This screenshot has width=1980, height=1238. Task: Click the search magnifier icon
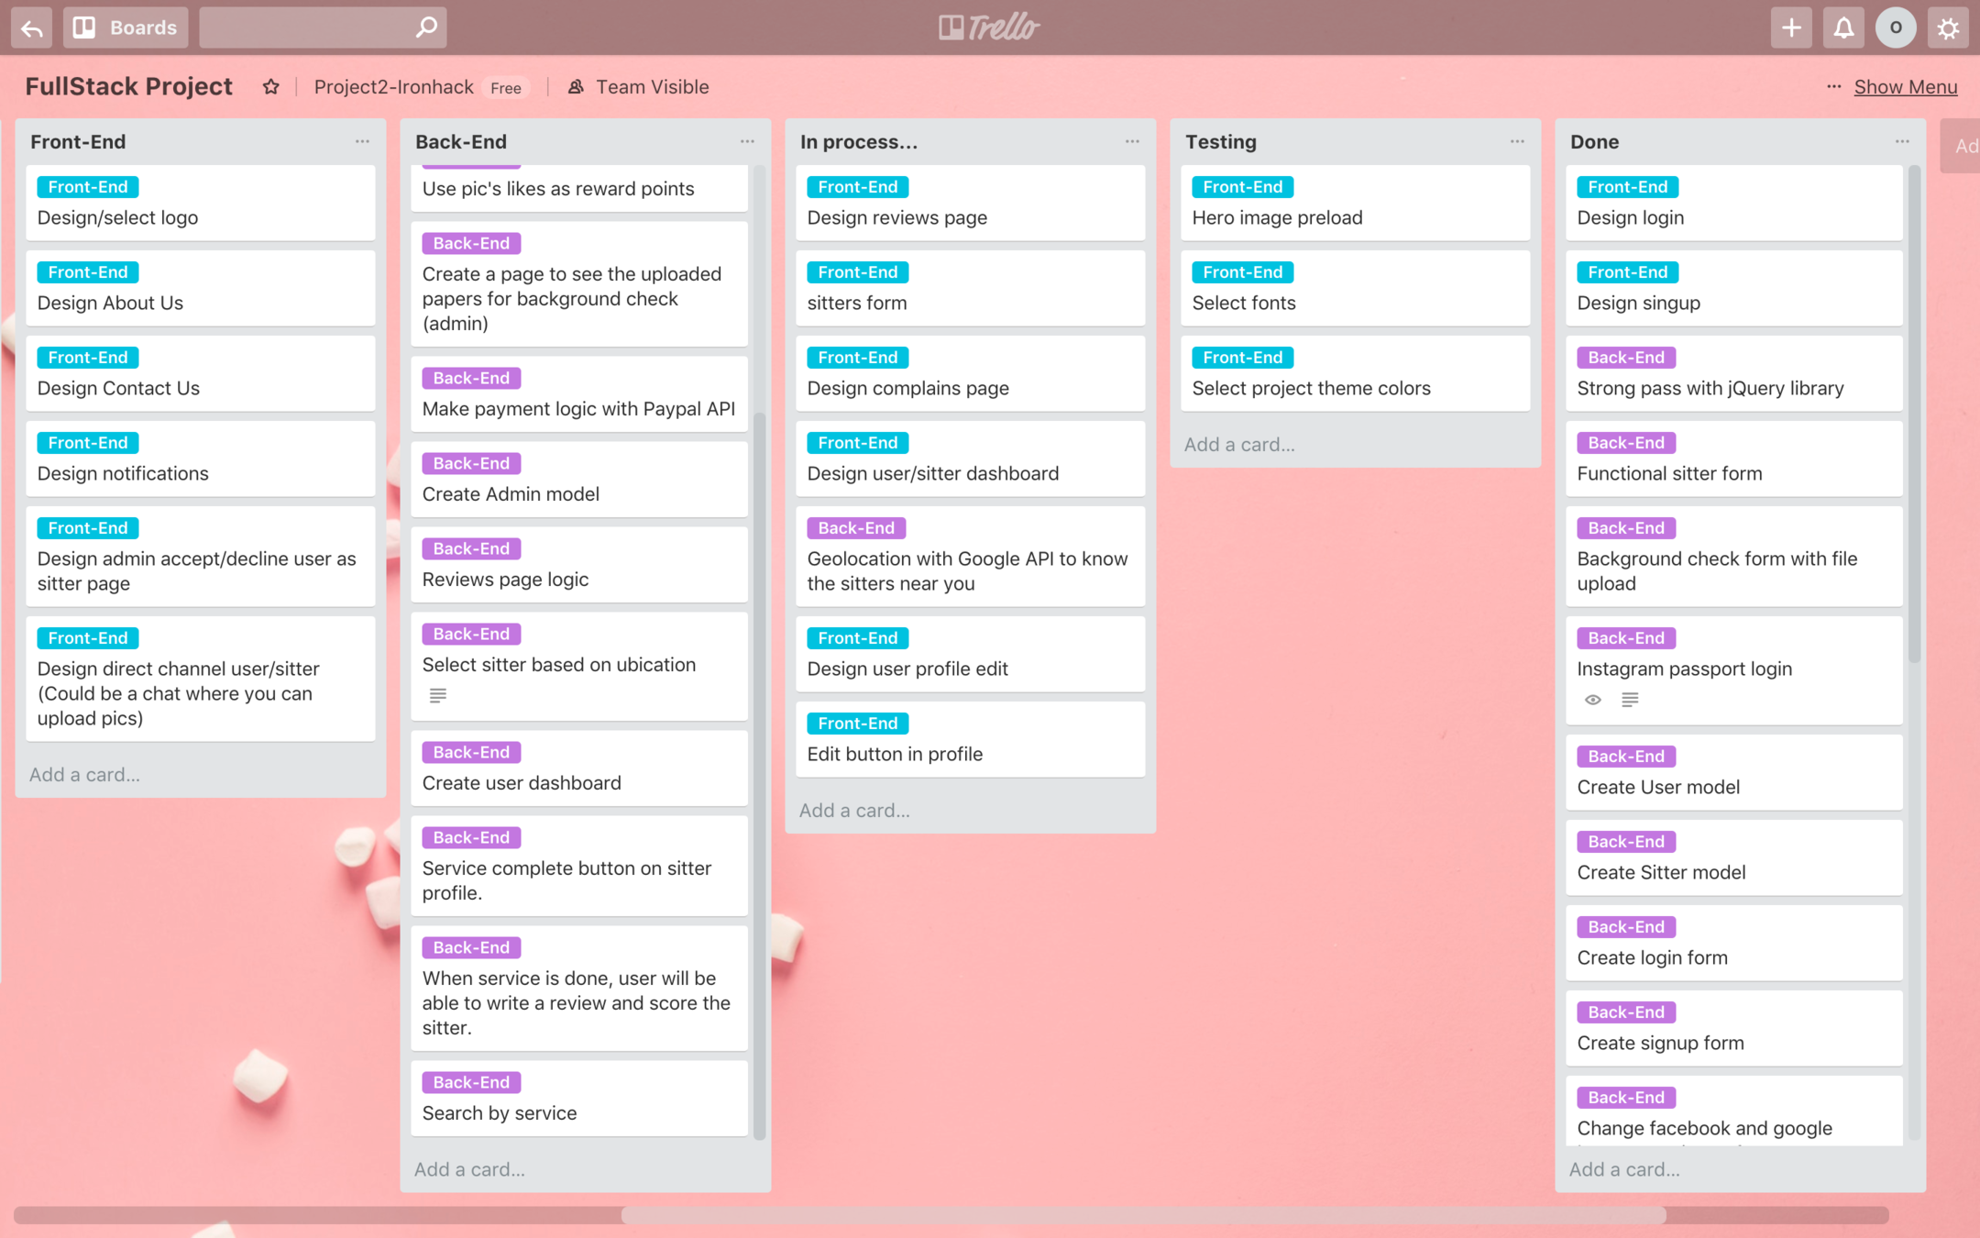click(425, 28)
